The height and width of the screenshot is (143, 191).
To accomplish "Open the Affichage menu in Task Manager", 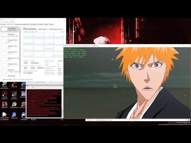I will (x=12, y=22).
